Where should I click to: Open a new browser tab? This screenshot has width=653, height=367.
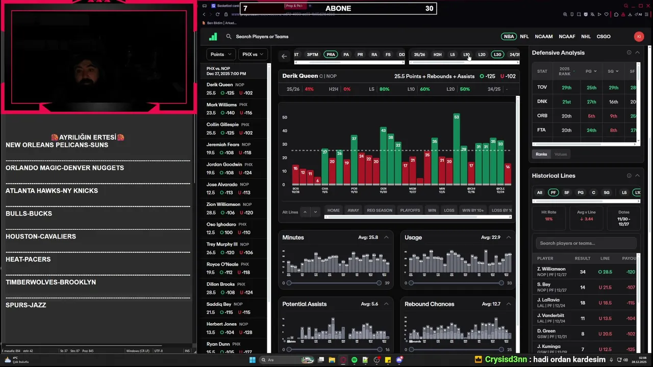[x=310, y=6]
